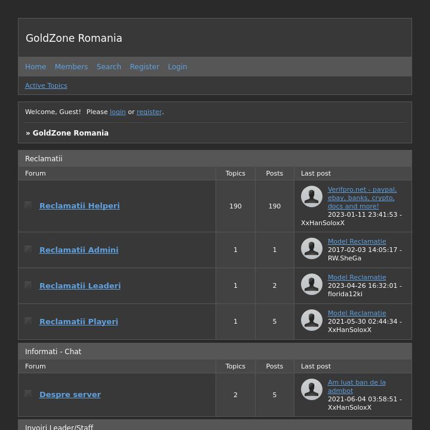430x430 pixels.
Task: Click the Despre server forum status icon
Action: [28, 394]
